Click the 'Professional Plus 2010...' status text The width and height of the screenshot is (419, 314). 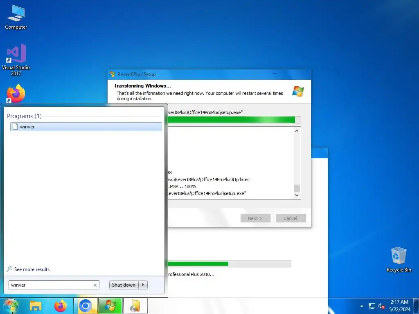[x=191, y=274]
